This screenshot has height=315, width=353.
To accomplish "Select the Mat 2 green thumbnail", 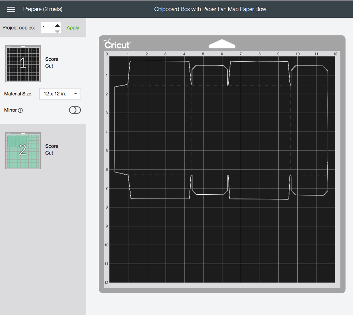I will (x=23, y=150).
